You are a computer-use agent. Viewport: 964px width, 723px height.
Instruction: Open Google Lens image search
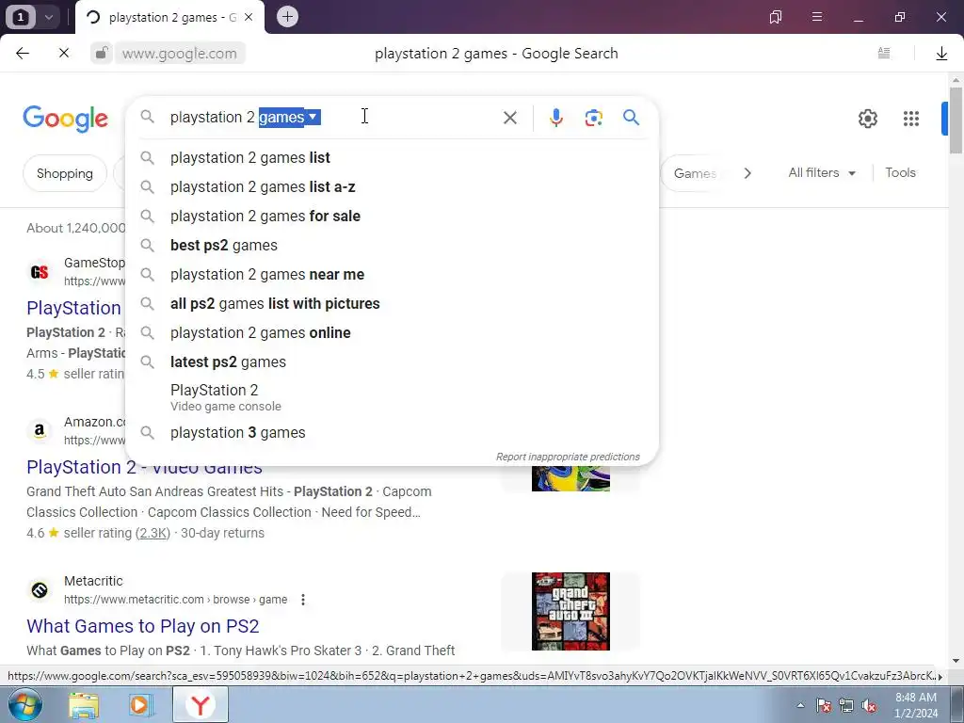pos(593,118)
